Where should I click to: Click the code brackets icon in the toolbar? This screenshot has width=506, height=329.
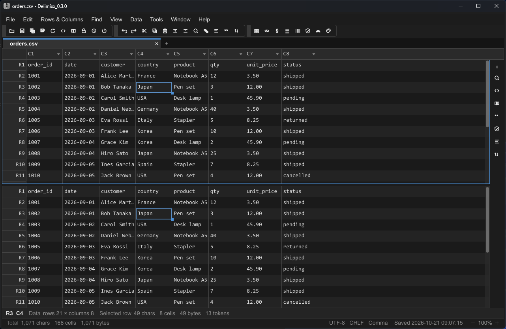pyautogui.click(x=63, y=31)
